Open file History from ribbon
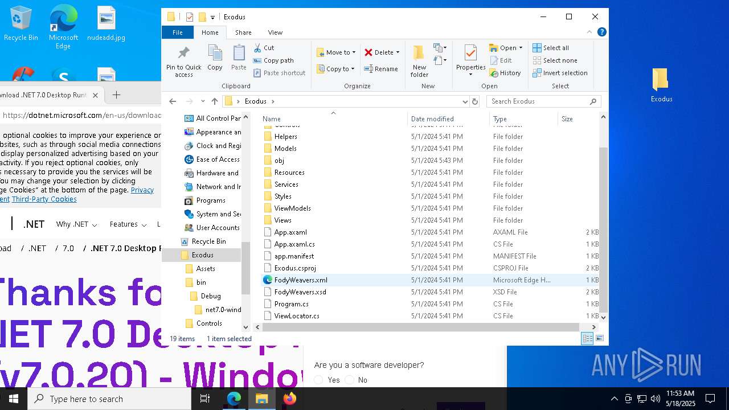Image resolution: width=729 pixels, height=410 pixels. pos(505,73)
